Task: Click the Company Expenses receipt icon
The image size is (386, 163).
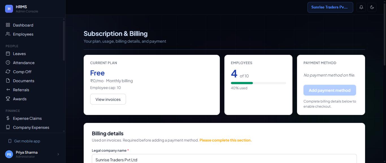Action: coord(8,127)
